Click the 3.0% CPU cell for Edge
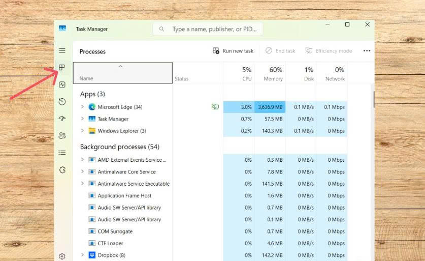 (239, 107)
